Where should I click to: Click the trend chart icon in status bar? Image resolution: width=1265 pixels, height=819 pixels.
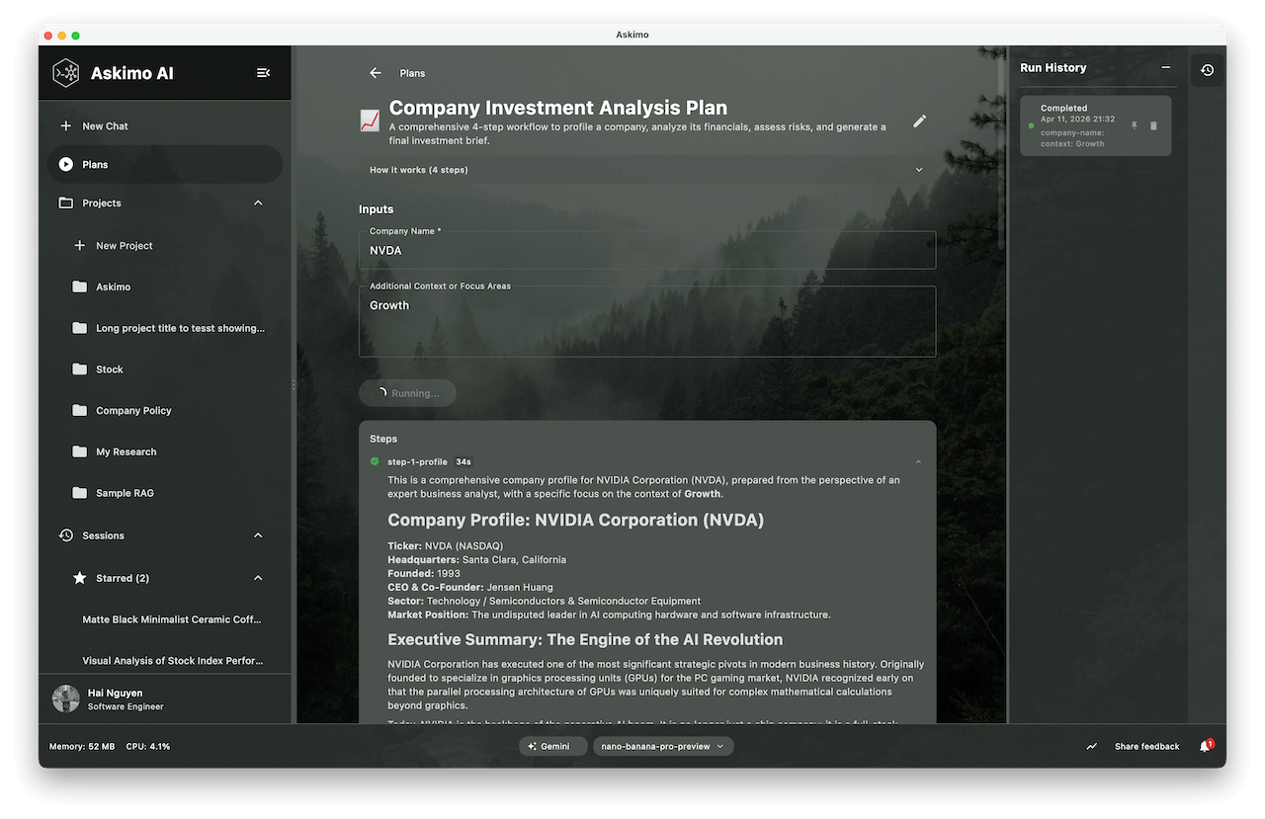[x=1092, y=747]
